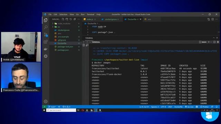
Task: Open the Manage gear in the activity bar
Action: click(46, 101)
